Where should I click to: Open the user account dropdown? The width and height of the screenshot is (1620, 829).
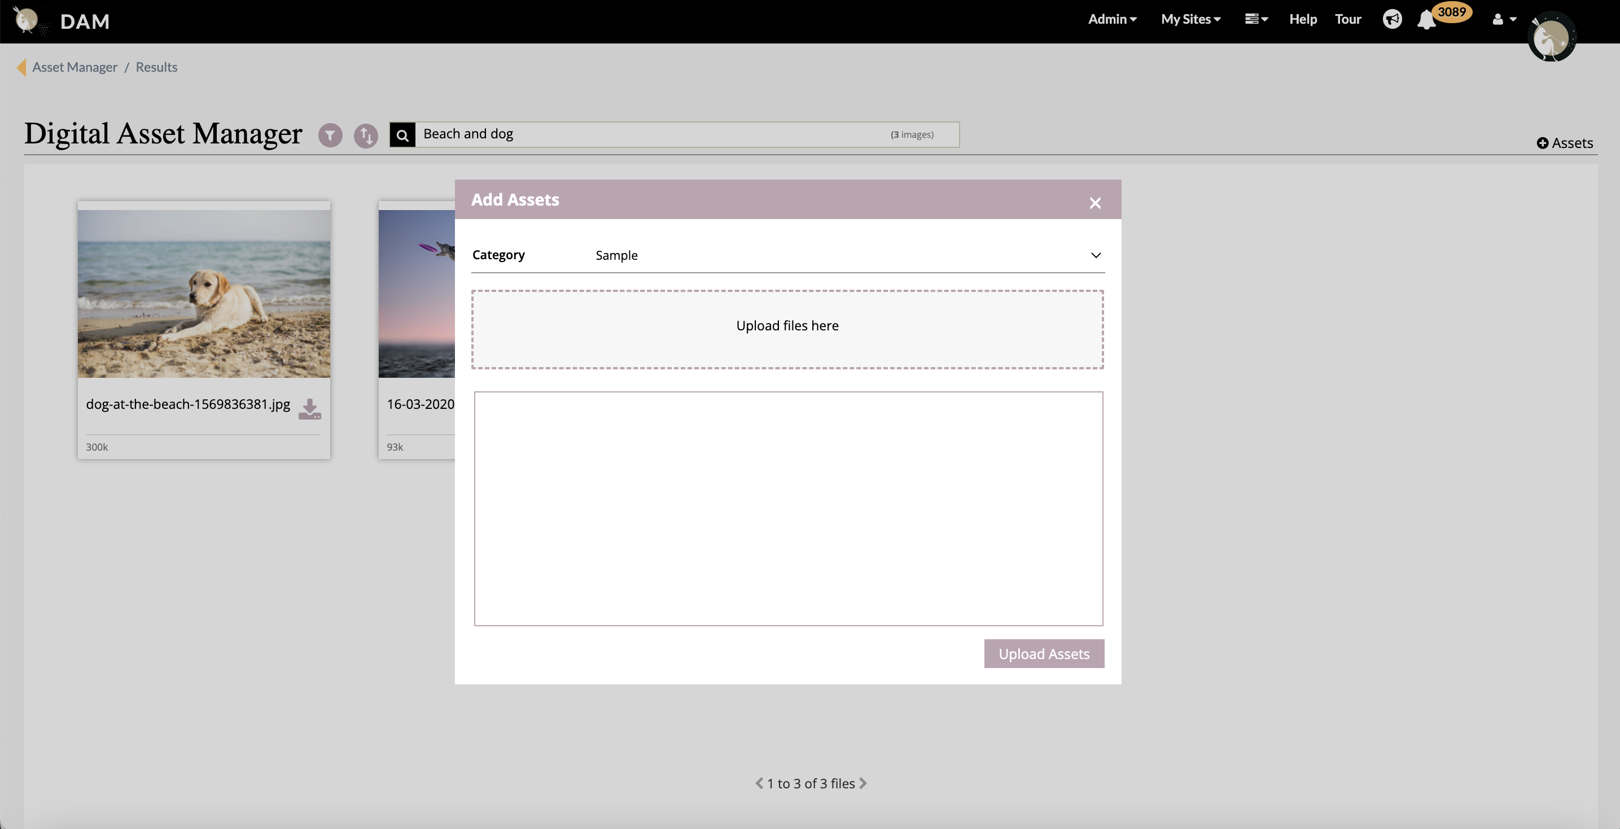coord(1504,20)
